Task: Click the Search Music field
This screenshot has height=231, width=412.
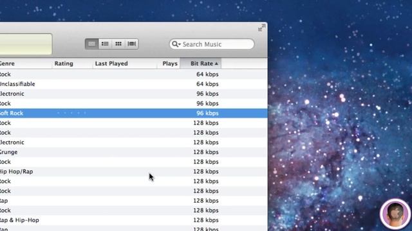Action: [x=212, y=44]
